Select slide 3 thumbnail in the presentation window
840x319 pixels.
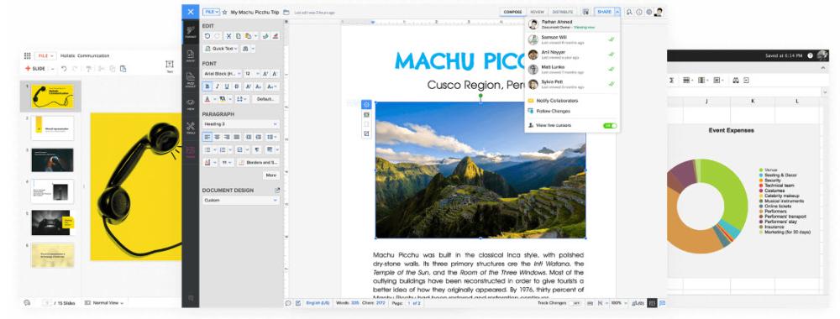coord(52,159)
